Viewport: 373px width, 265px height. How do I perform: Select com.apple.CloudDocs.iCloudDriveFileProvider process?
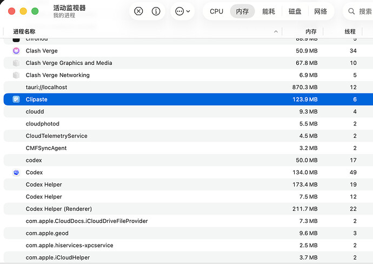point(86,221)
